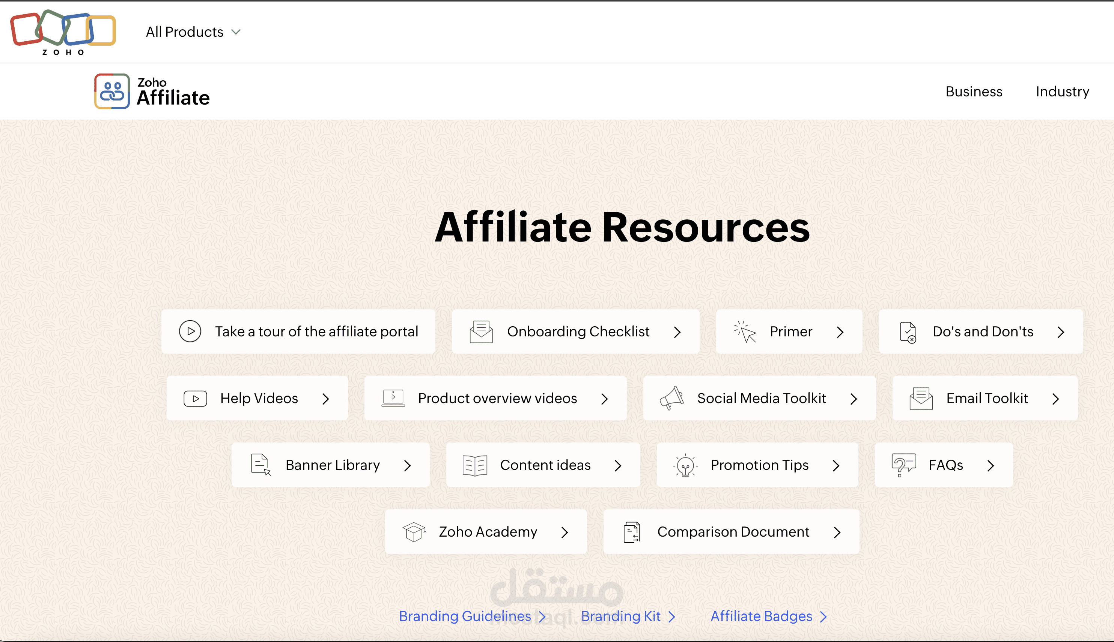Click the Affiliate Resources heading
The width and height of the screenshot is (1114, 642).
[622, 226]
